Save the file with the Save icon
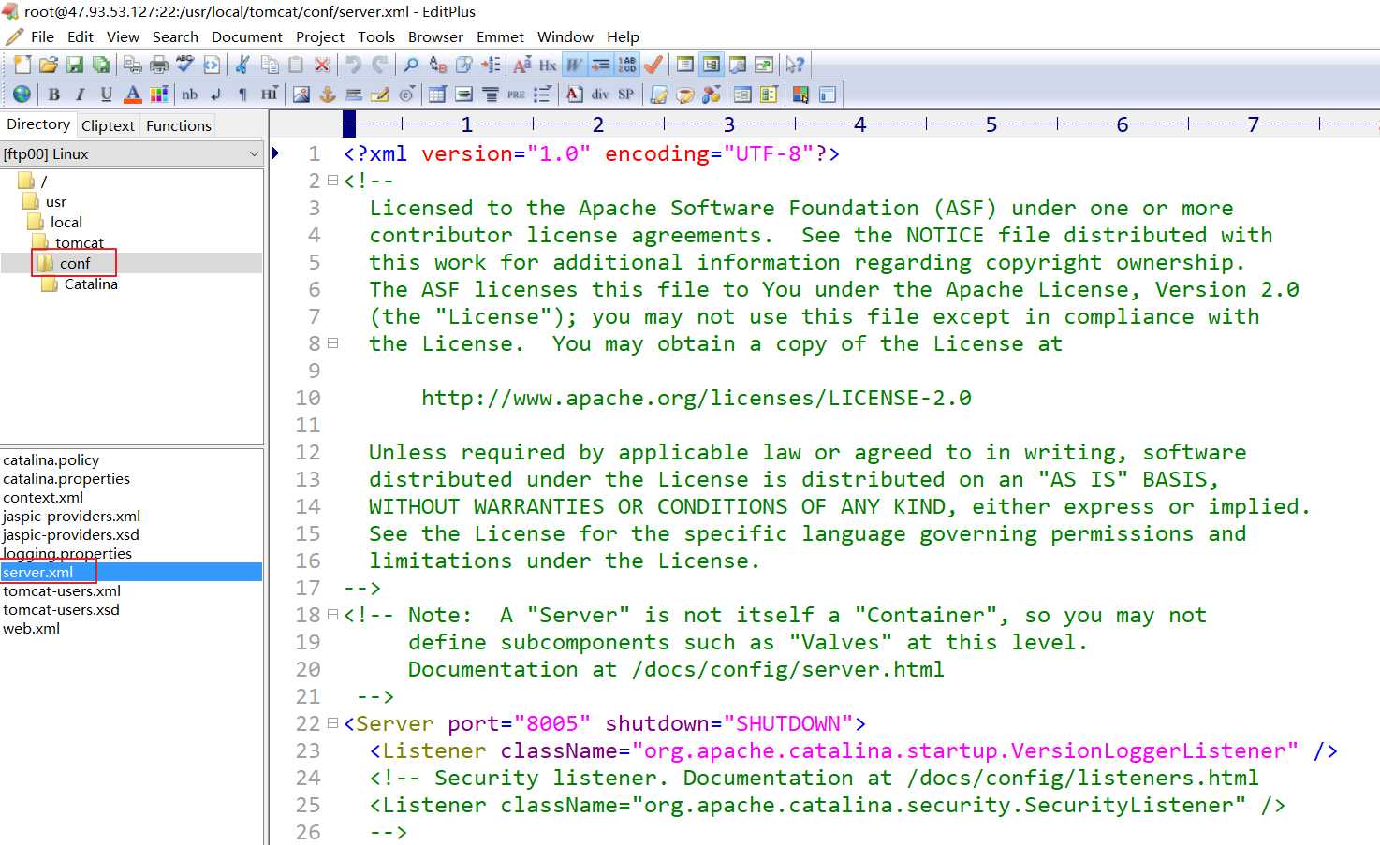1380x845 pixels. [x=75, y=65]
